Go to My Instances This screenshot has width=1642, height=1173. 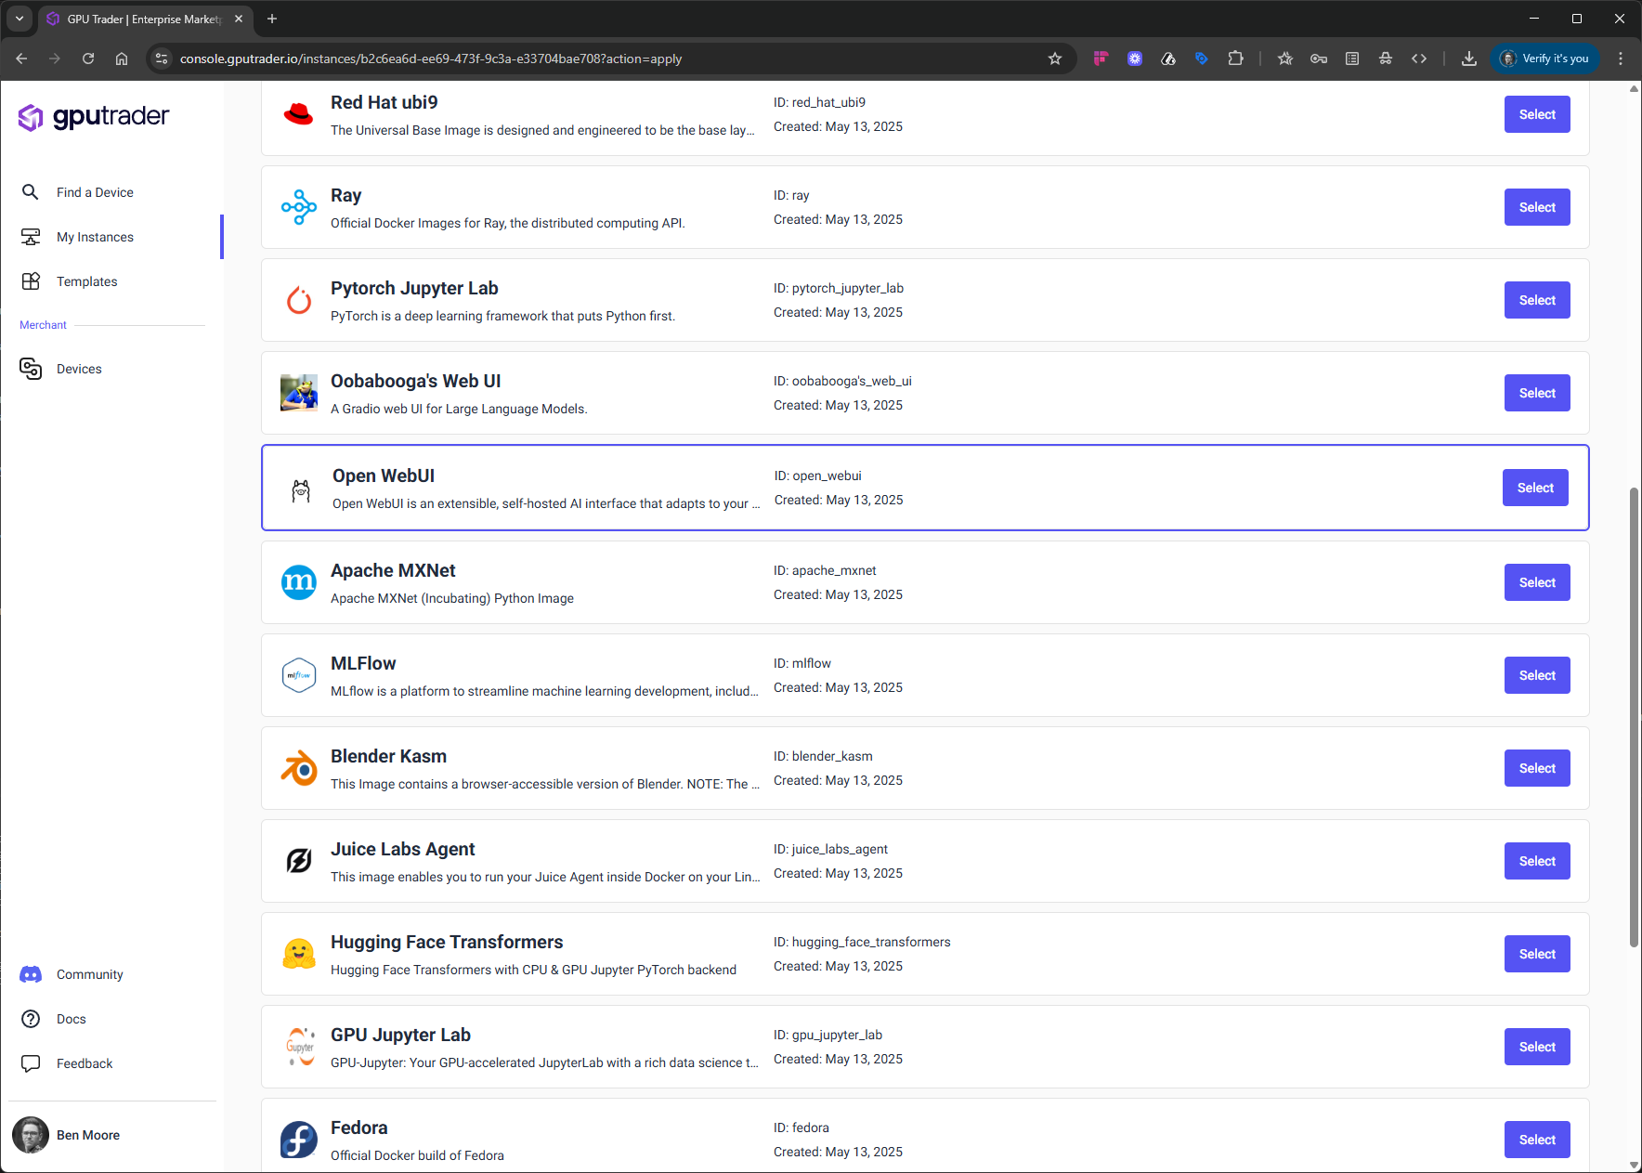click(x=95, y=237)
